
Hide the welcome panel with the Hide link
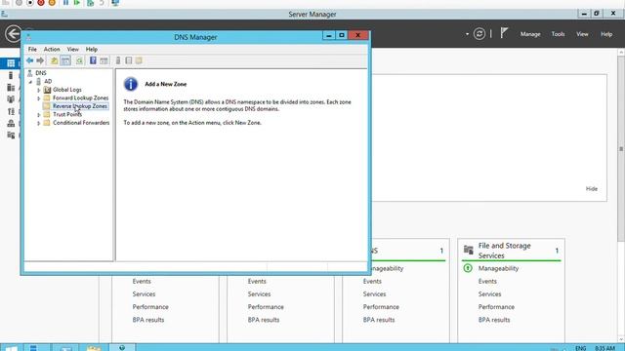pos(592,188)
